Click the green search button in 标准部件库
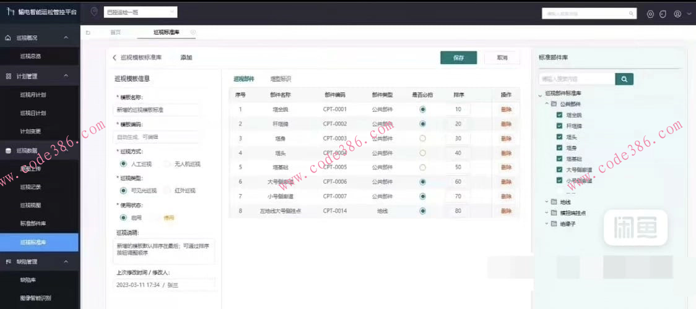The width and height of the screenshot is (696, 309). point(624,79)
